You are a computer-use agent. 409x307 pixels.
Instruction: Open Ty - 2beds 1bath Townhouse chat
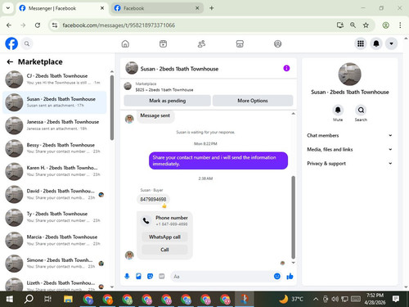tap(55, 217)
